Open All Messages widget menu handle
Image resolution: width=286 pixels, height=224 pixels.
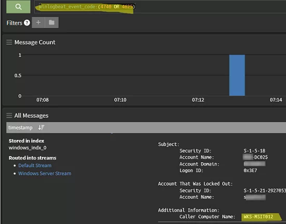pos(9,115)
